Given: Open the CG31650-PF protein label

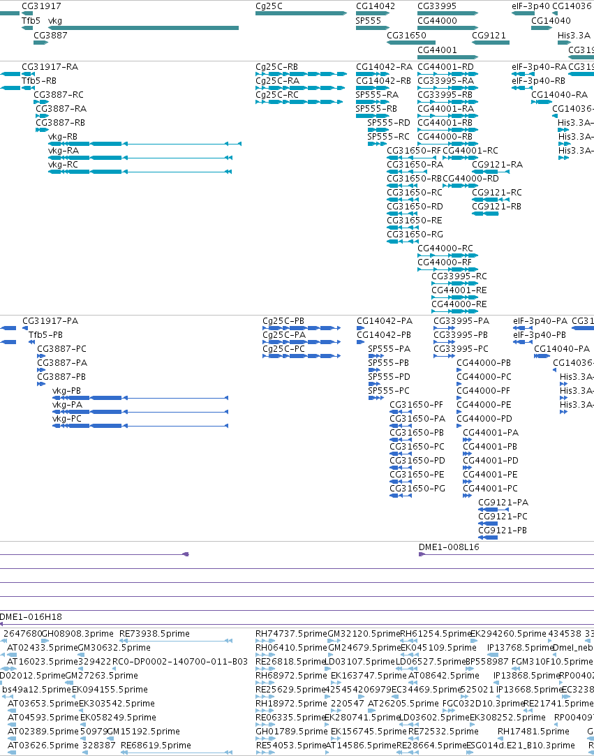Looking at the screenshot, I should coord(416,404).
